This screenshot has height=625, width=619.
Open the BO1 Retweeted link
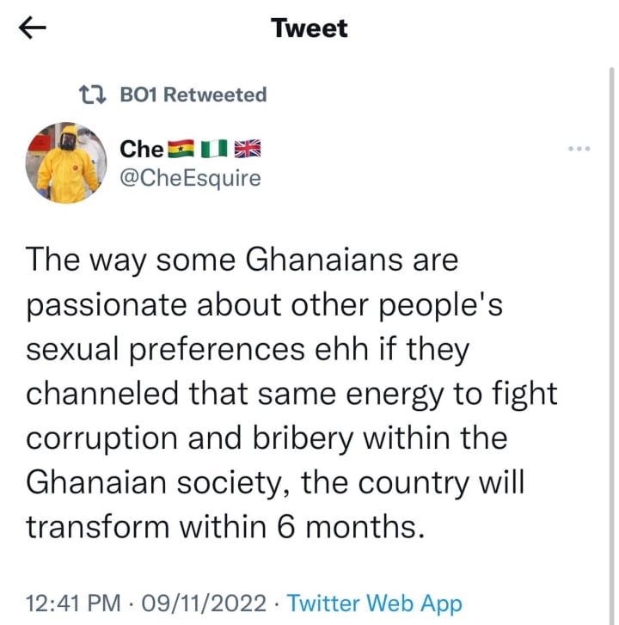pos(193,95)
